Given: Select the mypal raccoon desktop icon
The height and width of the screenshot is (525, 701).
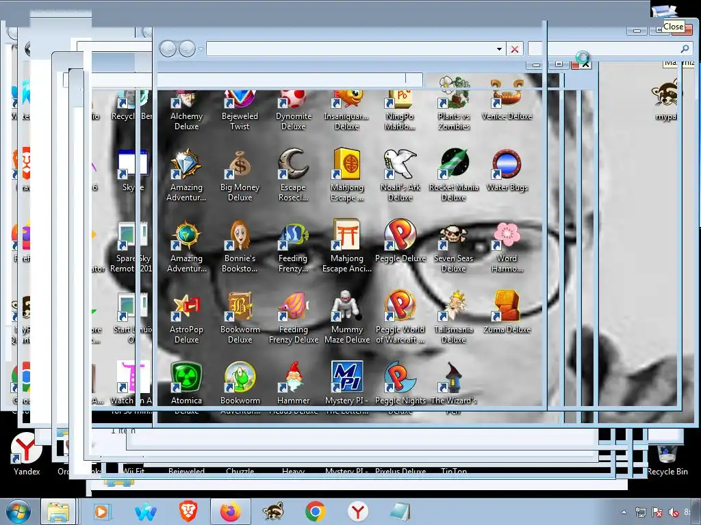Looking at the screenshot, I should tap(666, 100).
